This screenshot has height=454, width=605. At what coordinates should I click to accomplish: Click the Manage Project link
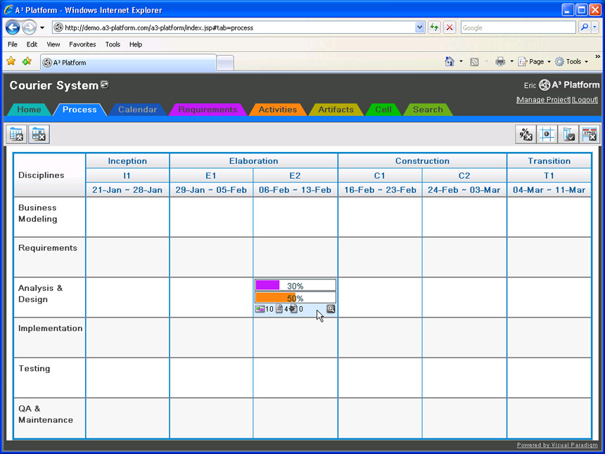(542, 100)
